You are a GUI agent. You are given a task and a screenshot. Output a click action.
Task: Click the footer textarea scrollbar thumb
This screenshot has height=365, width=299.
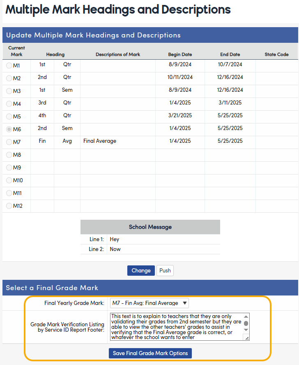point(246,323)
